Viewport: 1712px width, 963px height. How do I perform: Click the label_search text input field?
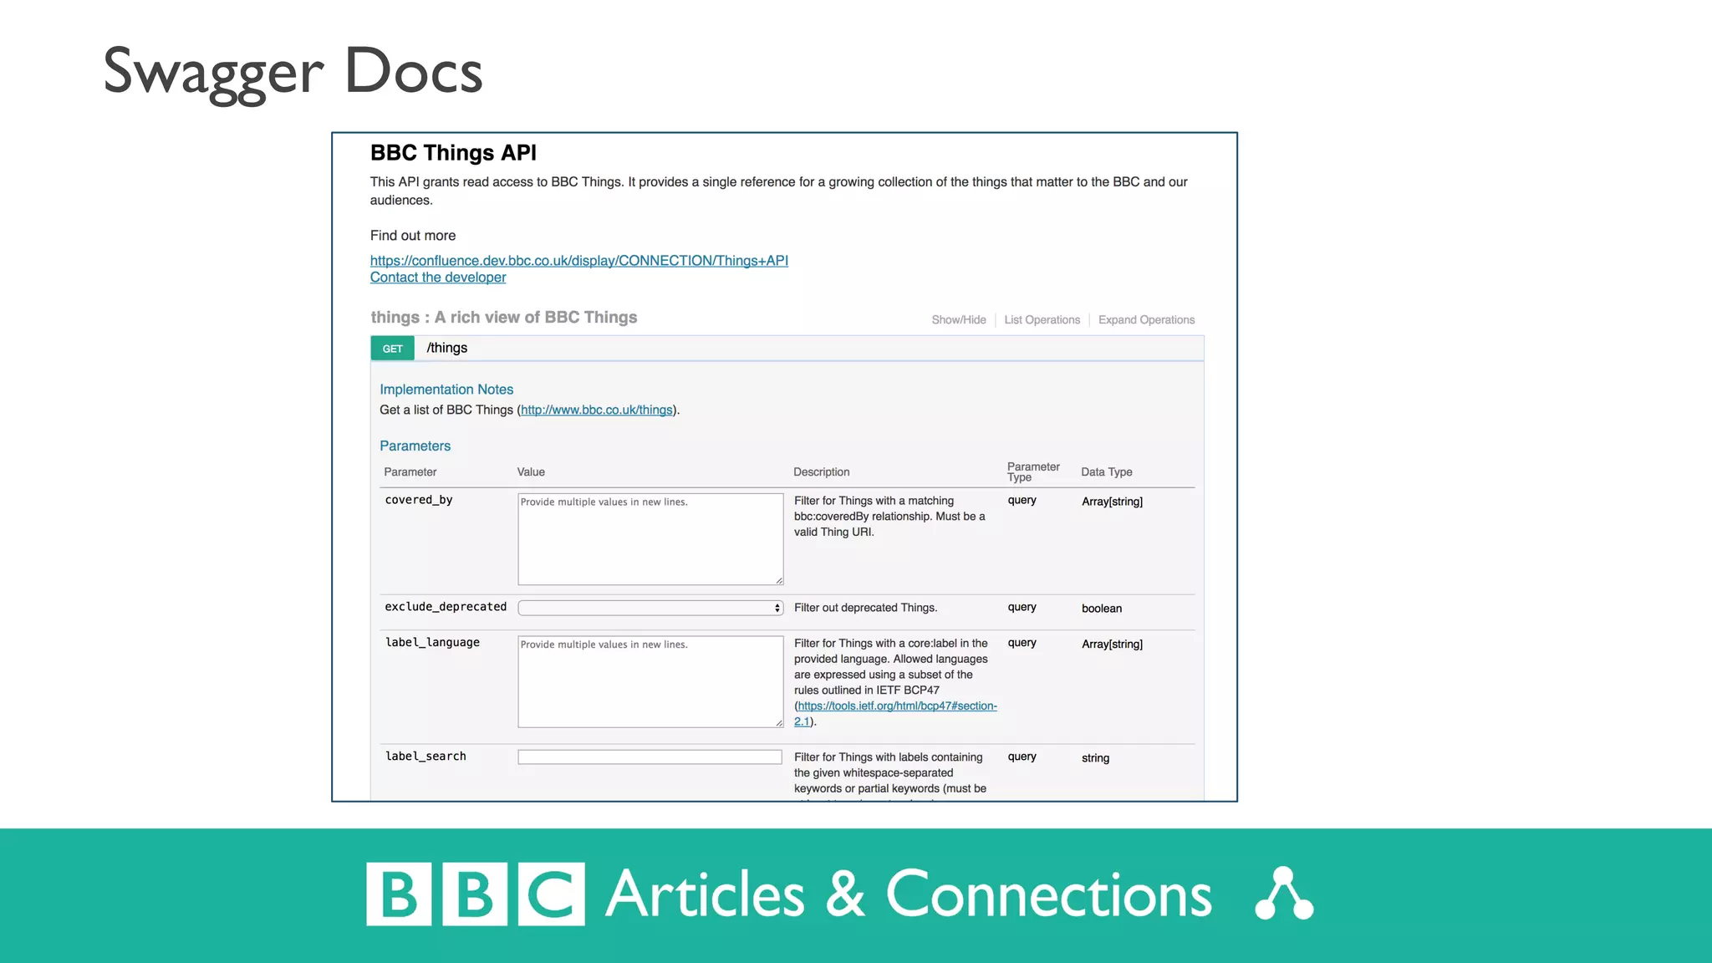click(650, 757)
